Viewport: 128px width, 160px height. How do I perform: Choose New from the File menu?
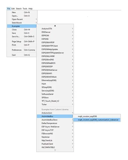pos(22,12)
